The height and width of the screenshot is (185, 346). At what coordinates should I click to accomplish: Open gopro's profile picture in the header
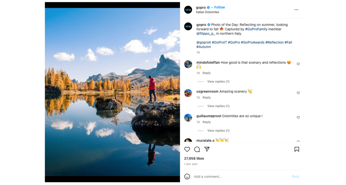[188, 9]
